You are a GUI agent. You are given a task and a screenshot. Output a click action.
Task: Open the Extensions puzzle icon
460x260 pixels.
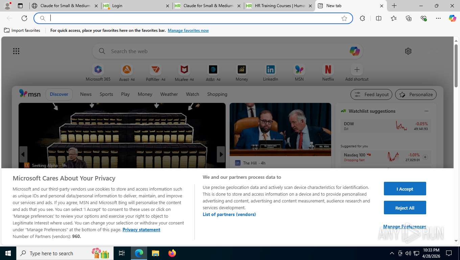pos(362,18)
